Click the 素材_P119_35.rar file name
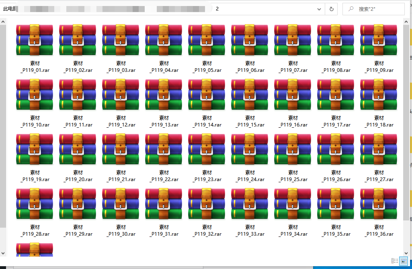This screenshot has width=412, height=269. pos(336,230)
